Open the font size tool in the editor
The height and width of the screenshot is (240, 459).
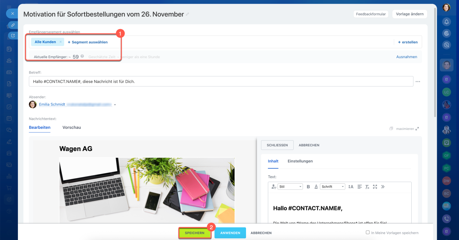click(351, 187)
